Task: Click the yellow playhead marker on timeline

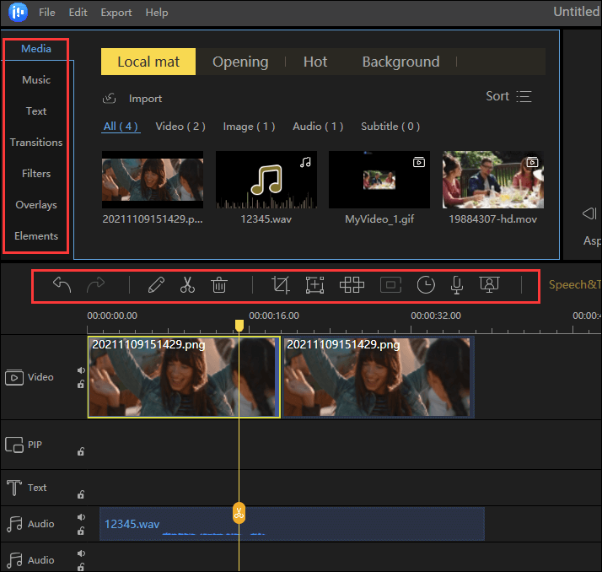Action: pyautogui.click(x=239, y=326)
